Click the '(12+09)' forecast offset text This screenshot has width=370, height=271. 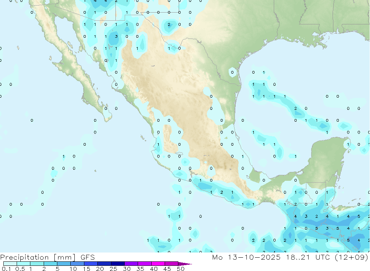pyautogui.click(x=351, y=257)
